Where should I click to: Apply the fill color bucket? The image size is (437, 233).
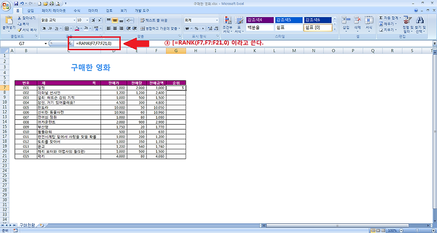click(78, 28)
